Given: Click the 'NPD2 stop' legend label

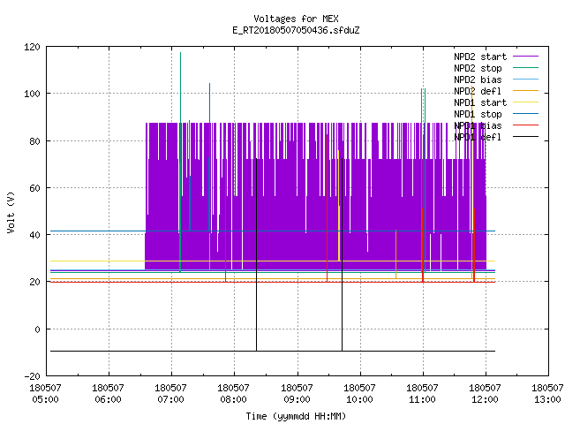Looking at the screenshot, I should pyautogui.click(x=478, y=68).
